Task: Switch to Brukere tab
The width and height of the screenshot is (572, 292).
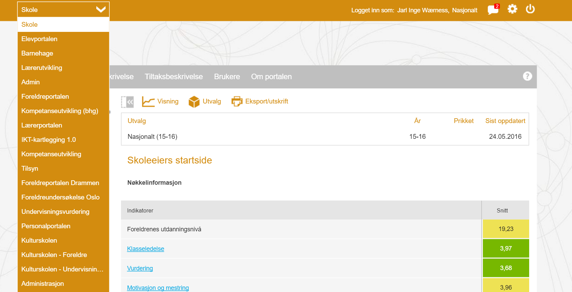Action: 227,76
